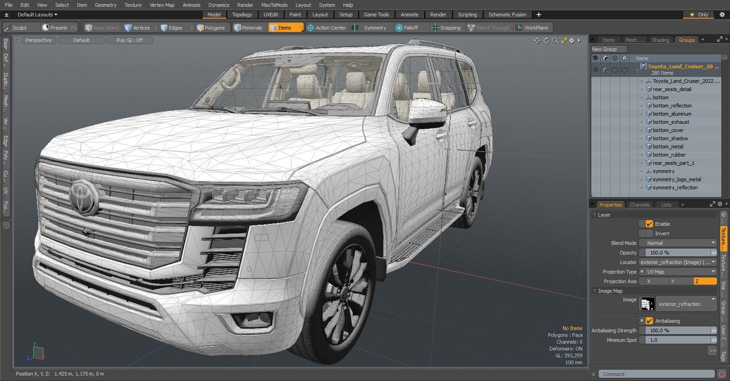
Task: Adjust Antialiasing Strength slider arrows
Action: 714,330
